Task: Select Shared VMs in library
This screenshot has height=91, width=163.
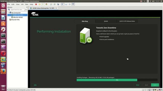Action: 15,20
